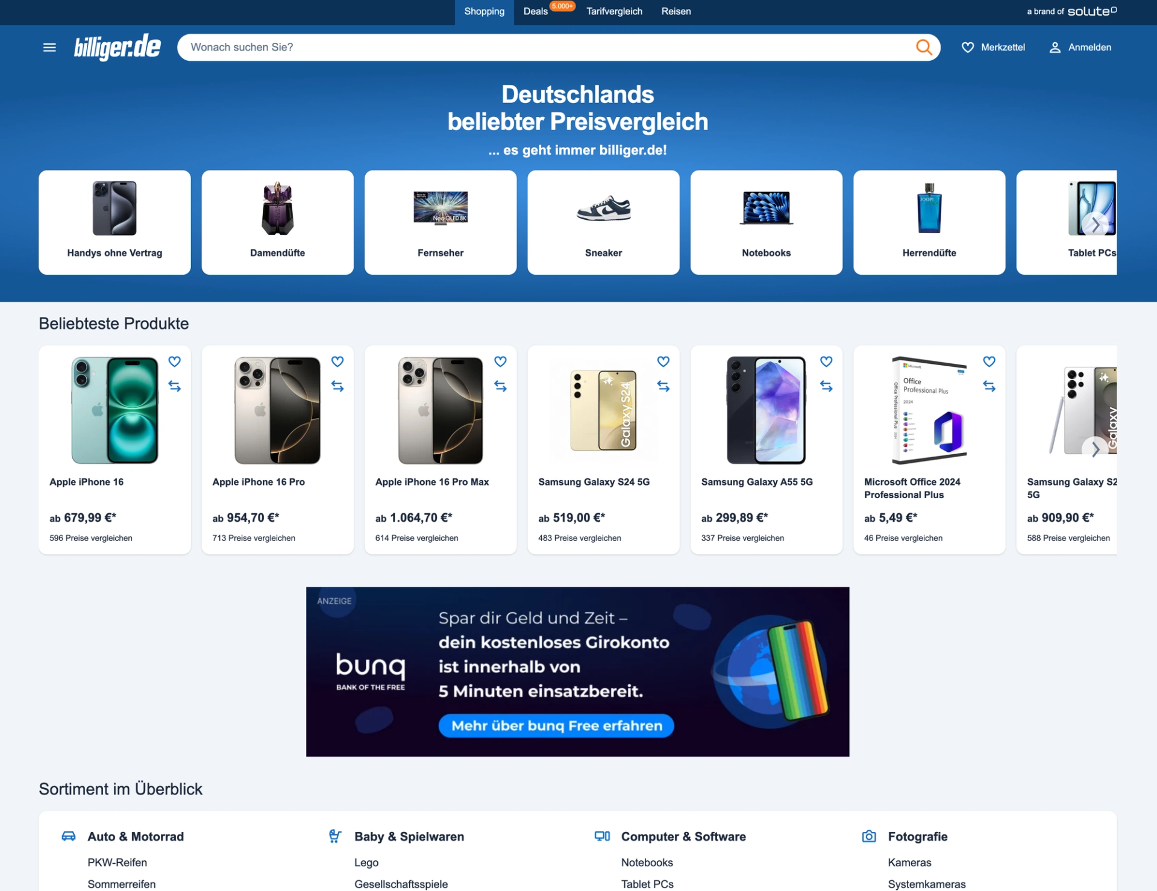
Task: Click the Lego link
Action: 366,863
